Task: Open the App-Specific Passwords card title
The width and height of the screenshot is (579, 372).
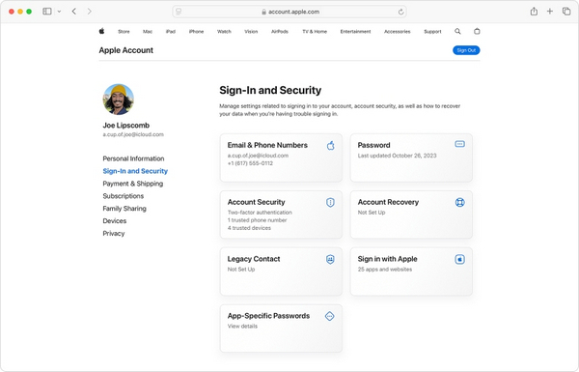Action: coord(268,316)
